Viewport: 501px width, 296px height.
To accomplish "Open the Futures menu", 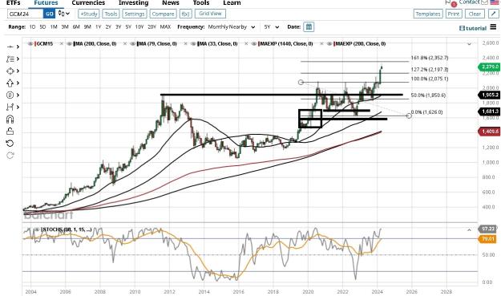I will coord(46,2).
